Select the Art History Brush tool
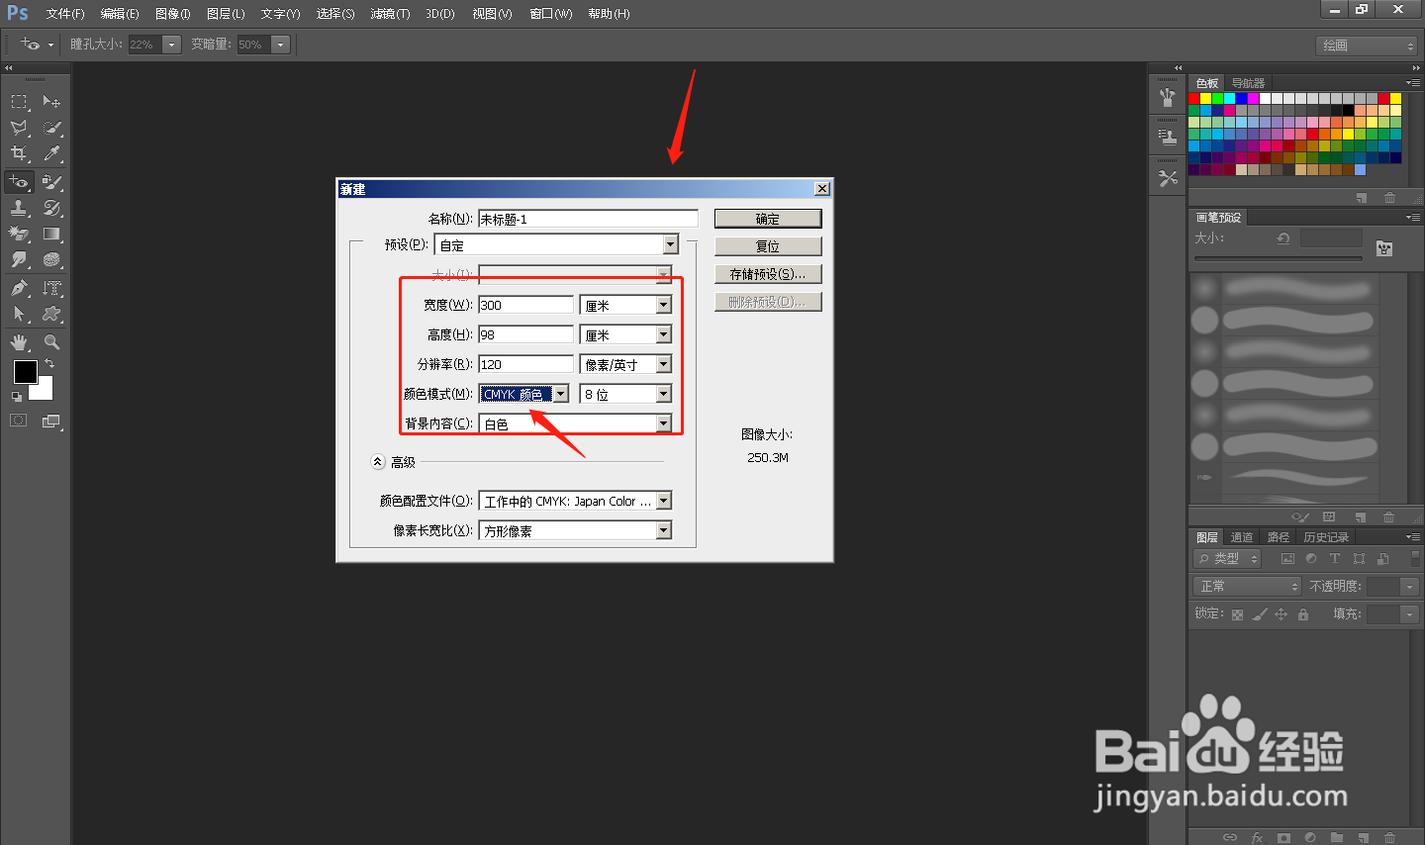The width and height of the screenshot is (1425, 845). pos(51,208)
